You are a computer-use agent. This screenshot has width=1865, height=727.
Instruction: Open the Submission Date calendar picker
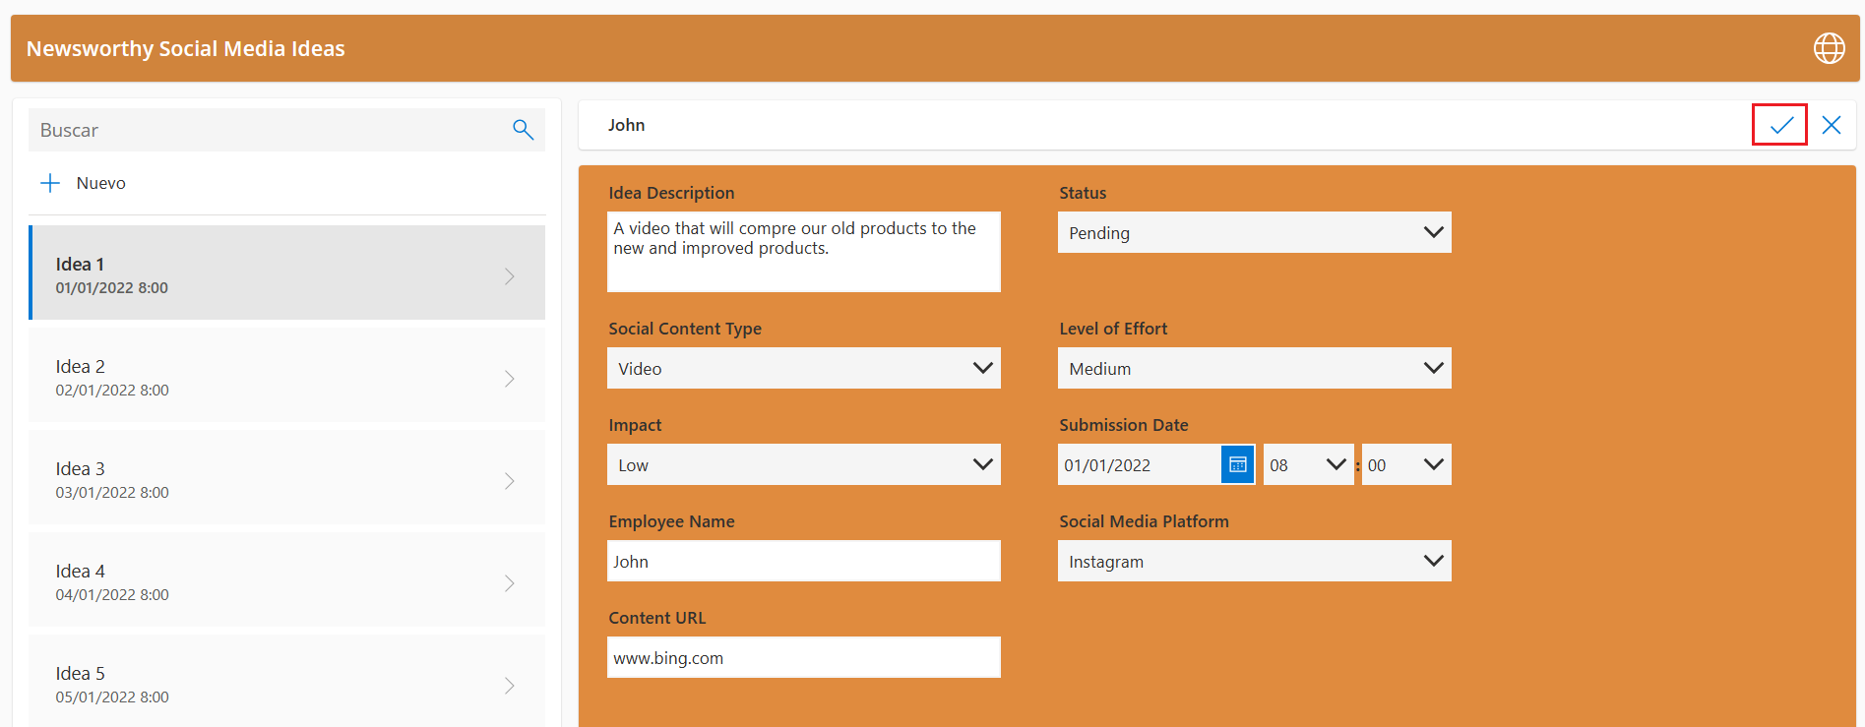click(1238, 464)
